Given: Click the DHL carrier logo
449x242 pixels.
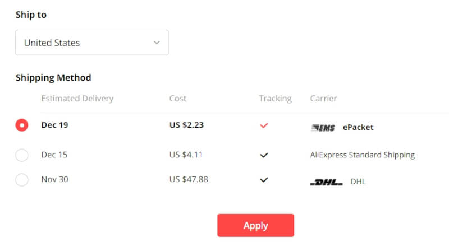Looking at the screenshot, I should coord(327,182).
